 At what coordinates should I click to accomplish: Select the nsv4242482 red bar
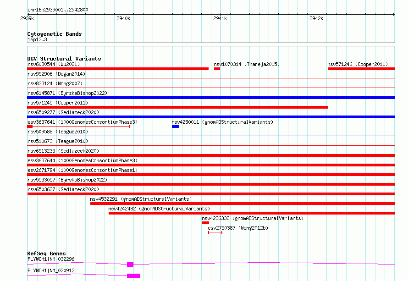[x=252, y=213]
